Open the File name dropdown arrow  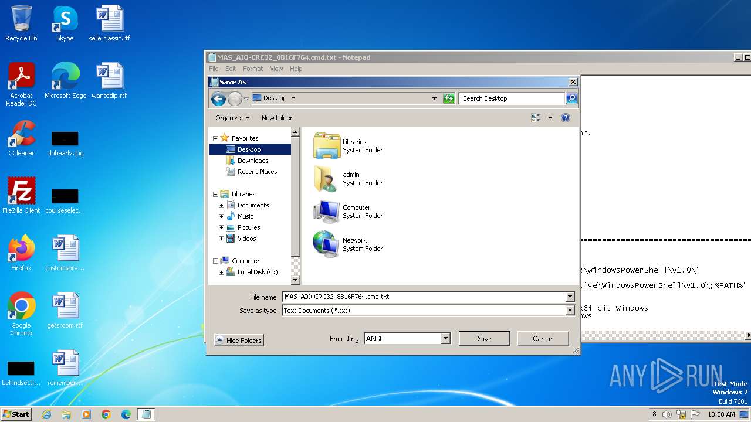(570, 297)
